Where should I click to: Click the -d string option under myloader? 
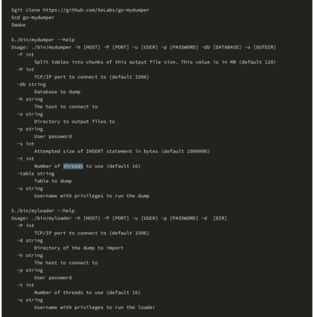coord(30,241)
